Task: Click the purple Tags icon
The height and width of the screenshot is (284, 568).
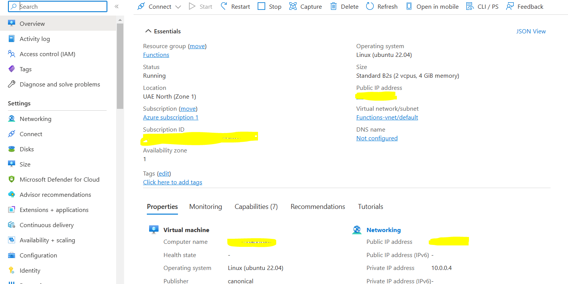Action: (12, 69)
